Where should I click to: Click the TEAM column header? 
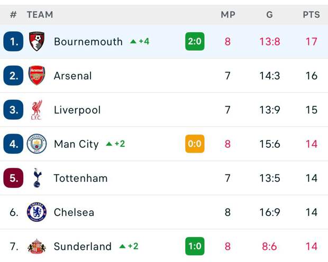[x=40, y=15]
